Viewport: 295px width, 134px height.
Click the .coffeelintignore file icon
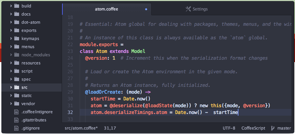tap(17, 112)
